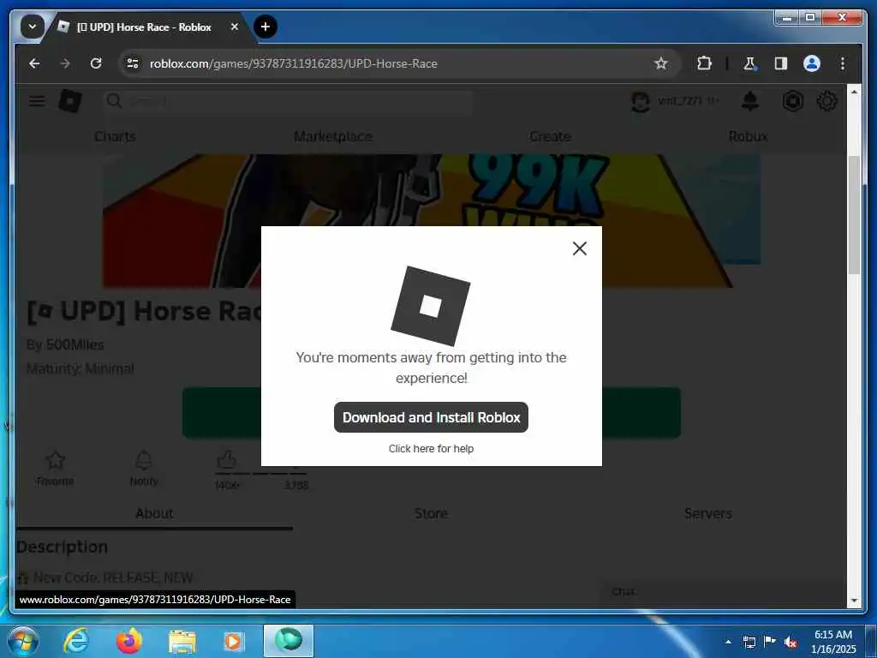Screen dimensions: 877x658
Task: Switch to the Store tab
Action: coord(431,514)
